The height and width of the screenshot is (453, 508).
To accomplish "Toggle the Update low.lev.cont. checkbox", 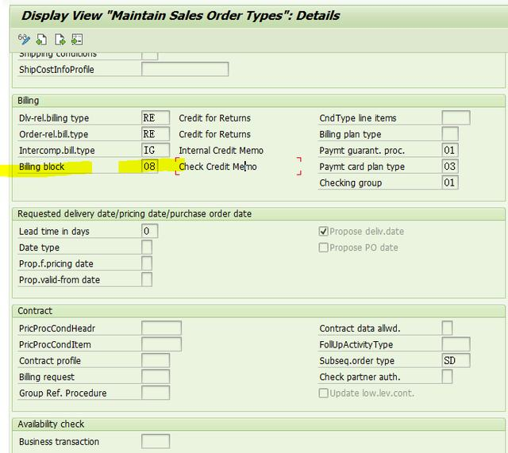I will [x=323, y=393].
